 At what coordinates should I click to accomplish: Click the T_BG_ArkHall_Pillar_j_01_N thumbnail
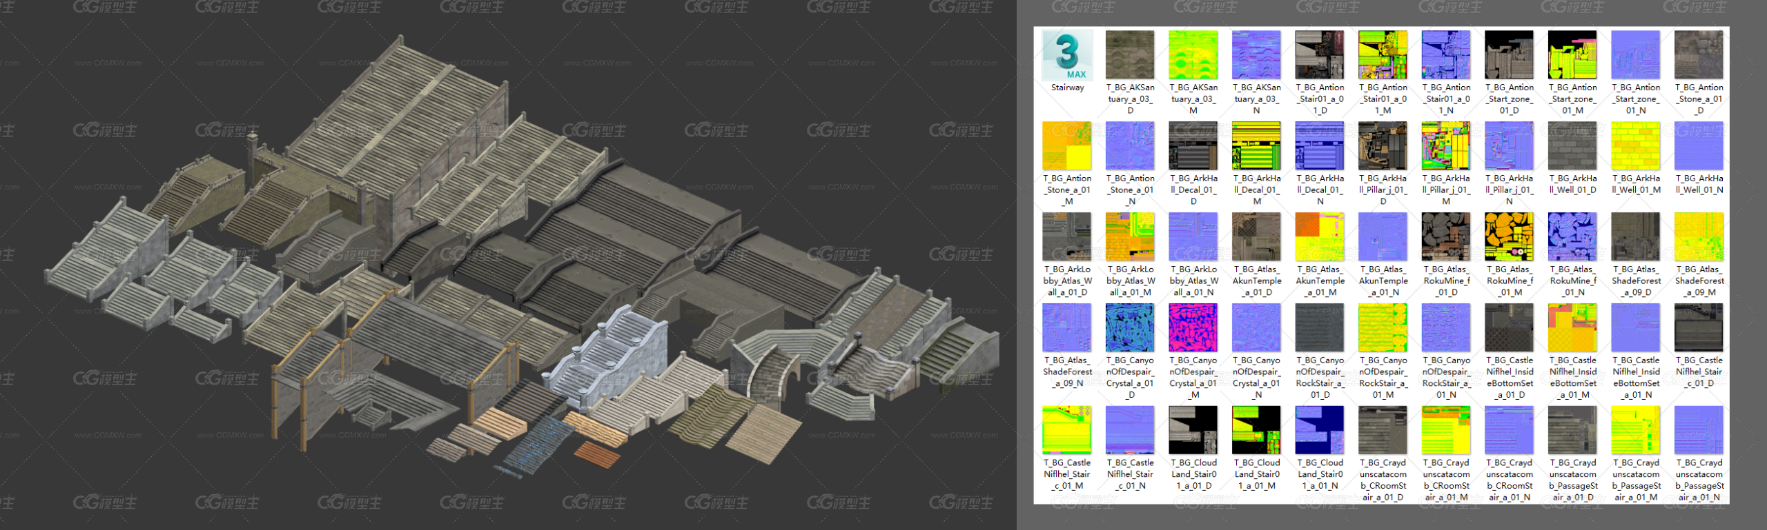pyautogui.click(x=1510, y=146)
